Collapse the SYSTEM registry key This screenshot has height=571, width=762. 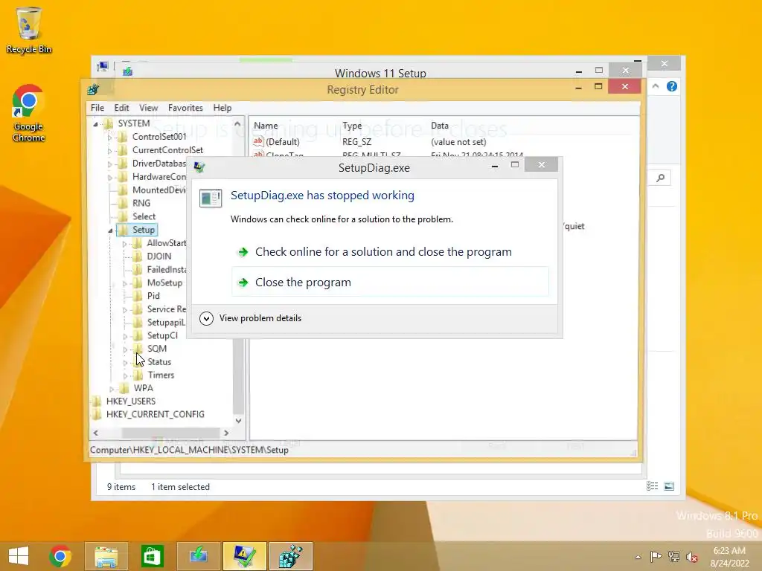tap(96, 124)
